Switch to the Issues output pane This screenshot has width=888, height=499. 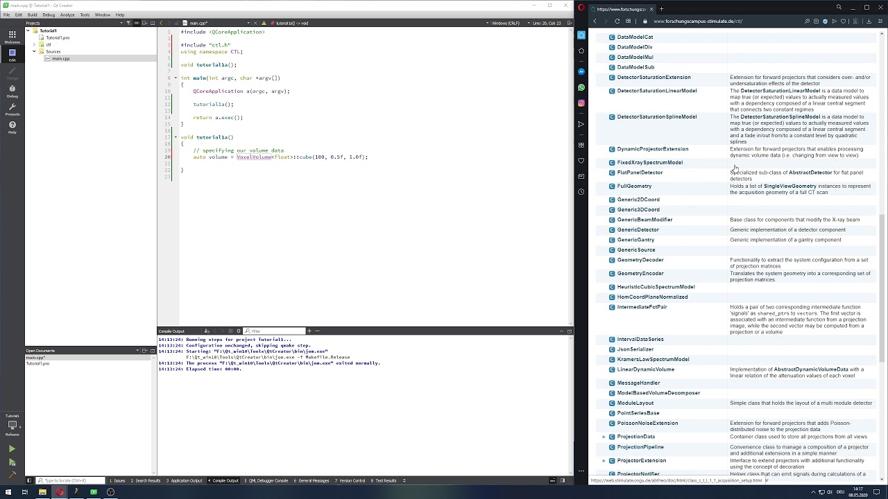coord(117,480)
